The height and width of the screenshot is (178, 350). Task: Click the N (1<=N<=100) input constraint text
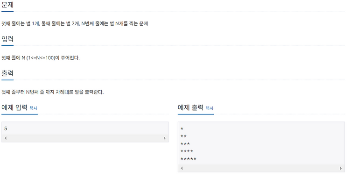[x=38, y=57]
